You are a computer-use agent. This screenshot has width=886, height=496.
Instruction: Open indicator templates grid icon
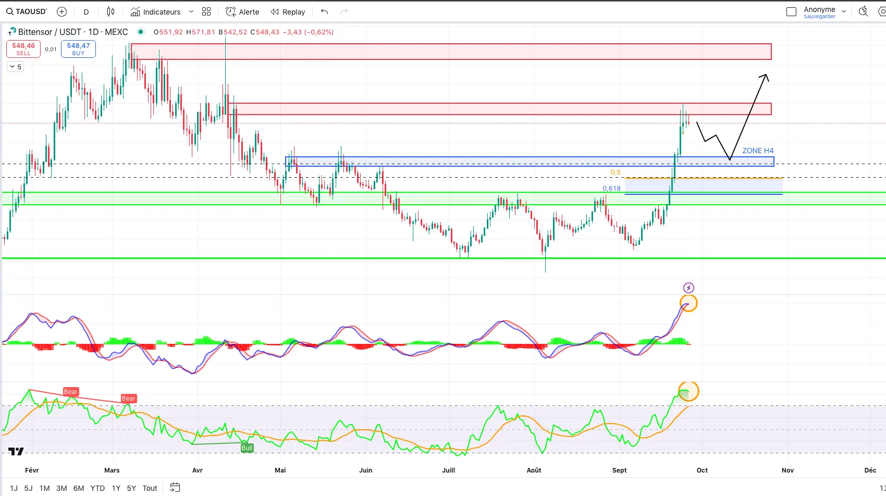tap(206, 11)
